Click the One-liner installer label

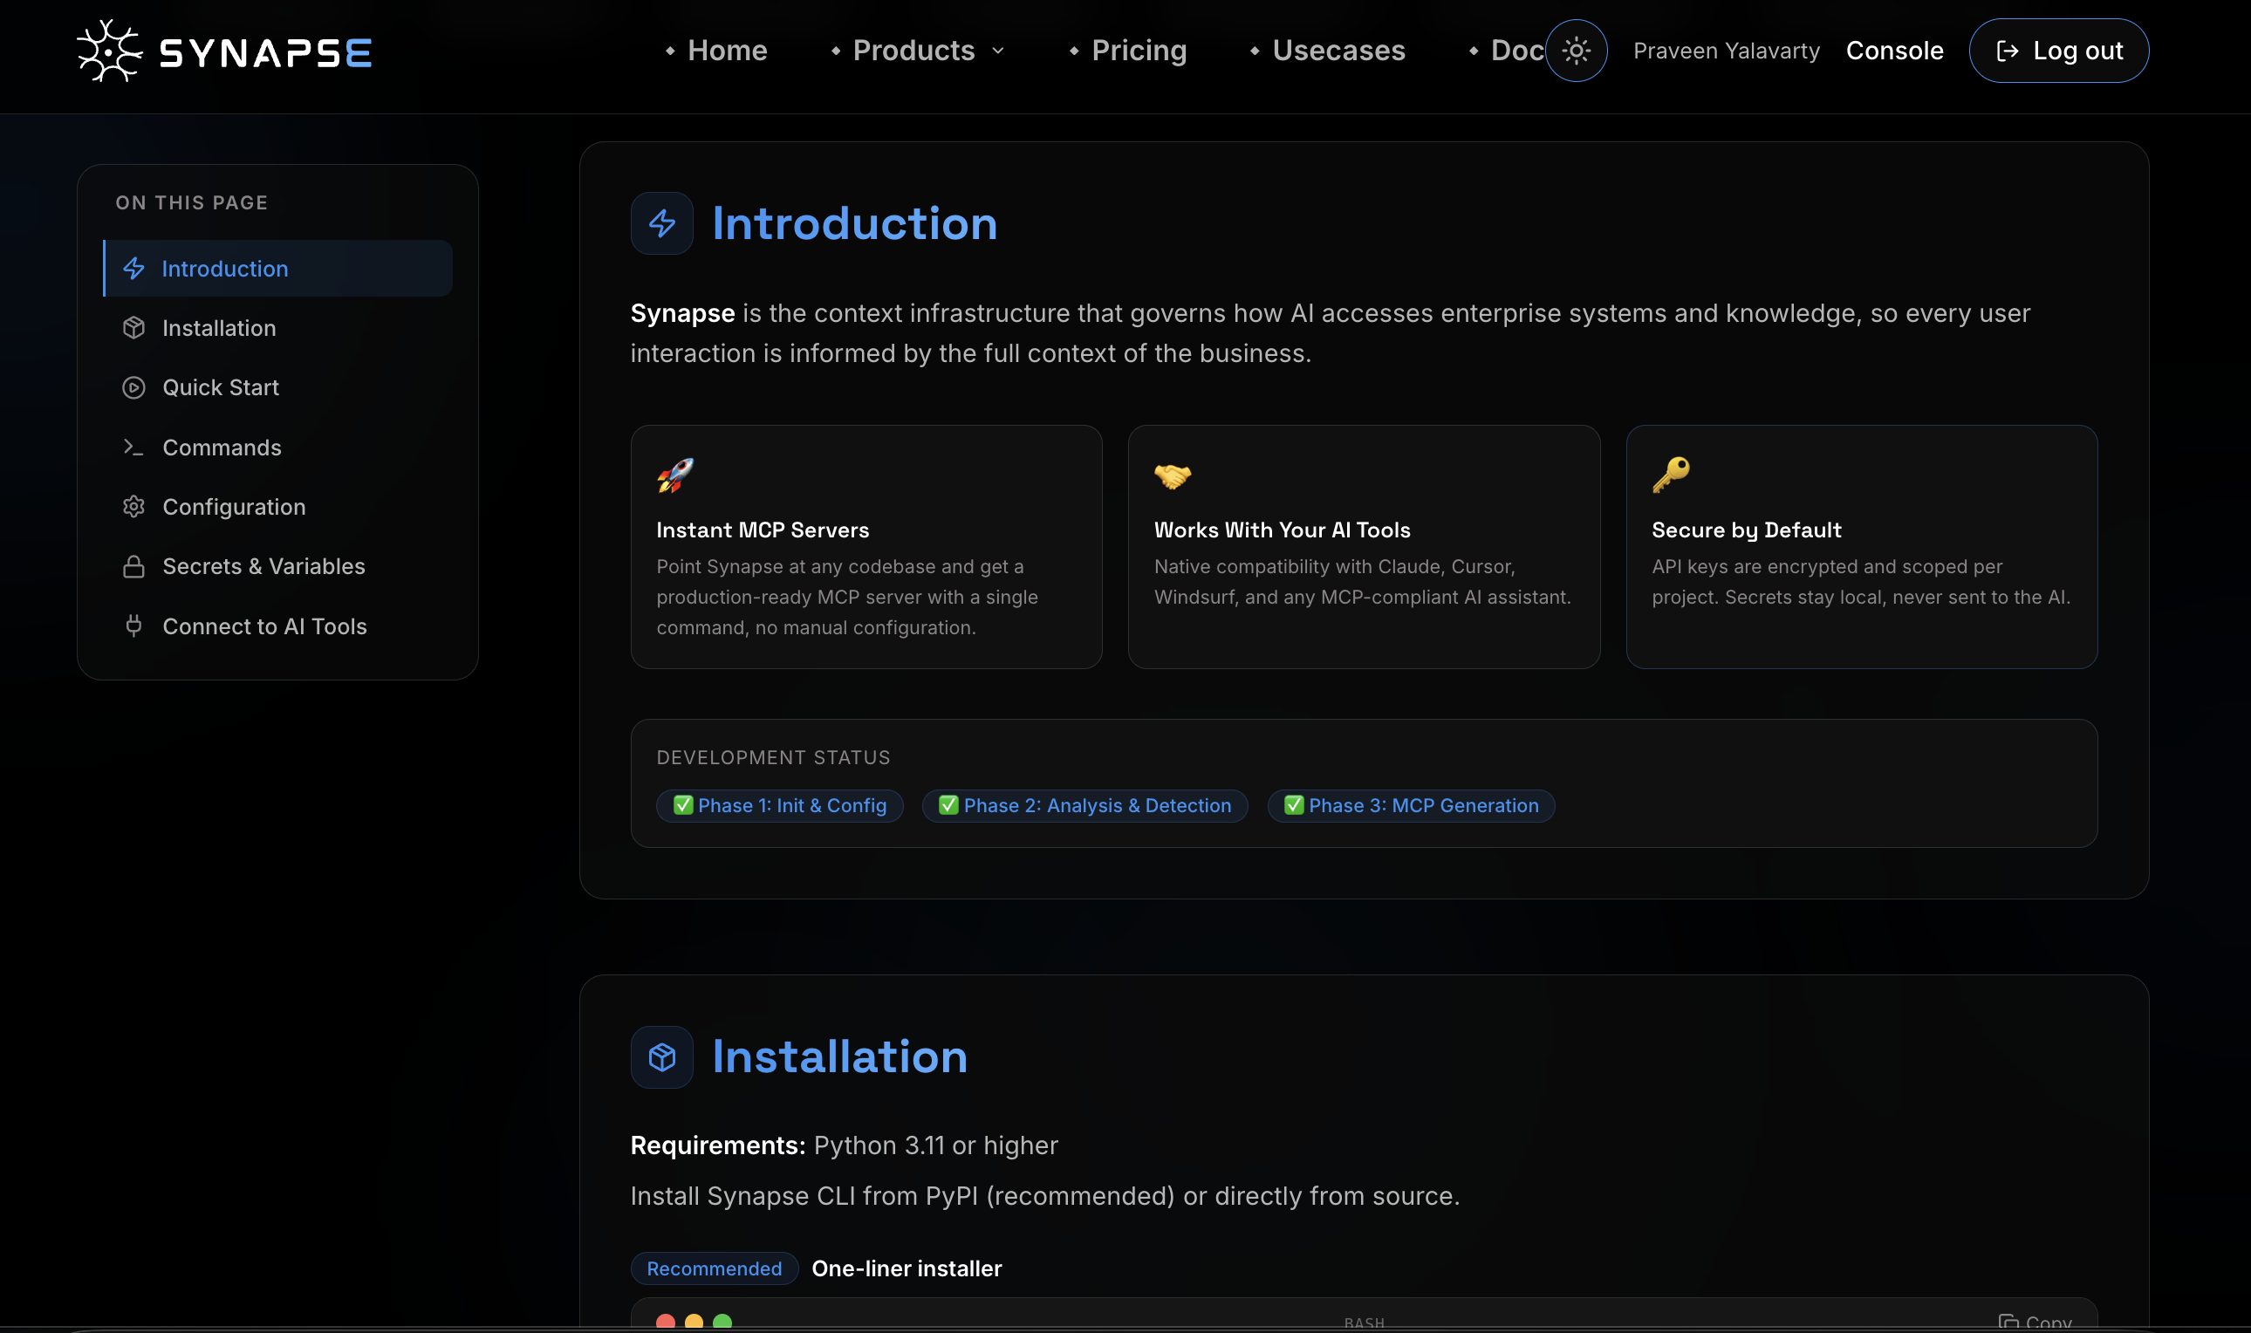(907, 1268)
